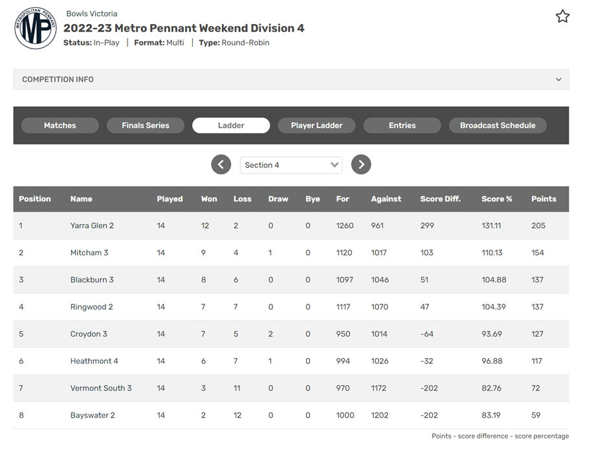Click the Competition Info header bar
The image size is (592, 452).
(291, 80)
